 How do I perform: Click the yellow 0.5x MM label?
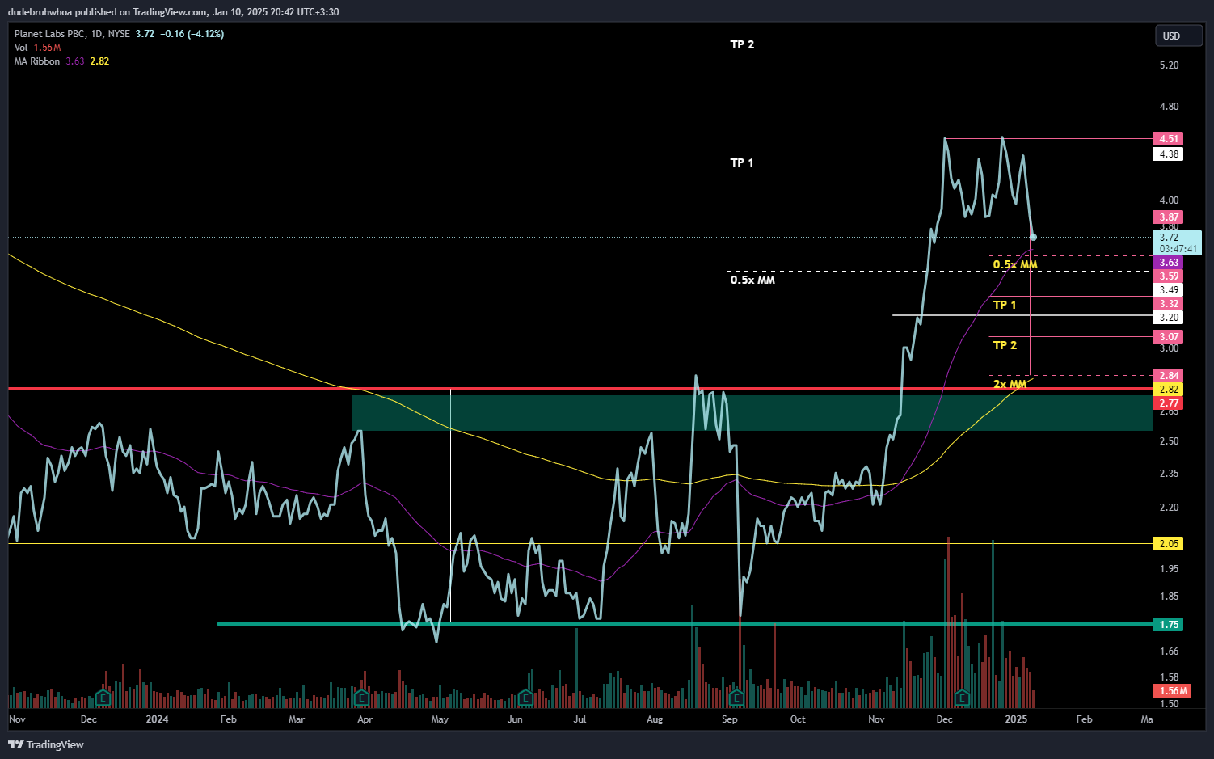pyautogui.click(x=1015, y=264)
